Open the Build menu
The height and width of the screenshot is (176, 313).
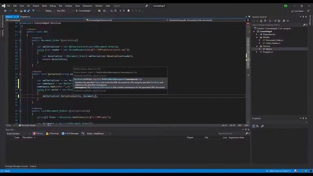click(x=45, y=6)
